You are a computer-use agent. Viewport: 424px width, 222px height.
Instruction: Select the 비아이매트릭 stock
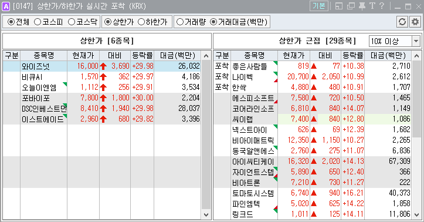coord(253,140)
